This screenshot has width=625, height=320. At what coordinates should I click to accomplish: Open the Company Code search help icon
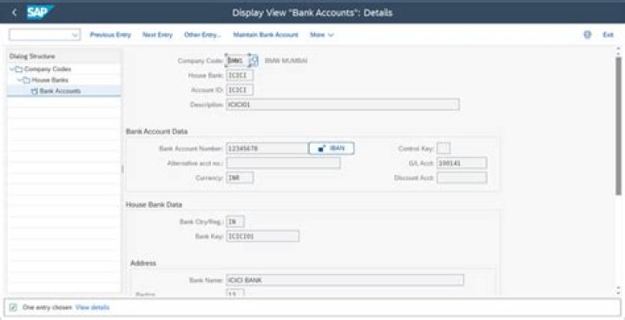(253, 61)
